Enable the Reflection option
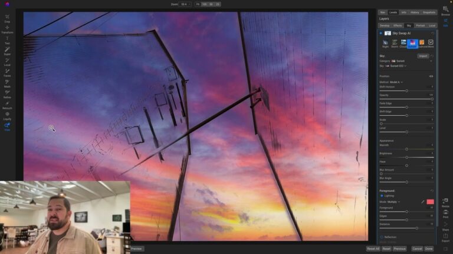 click(x=382, y=237)
